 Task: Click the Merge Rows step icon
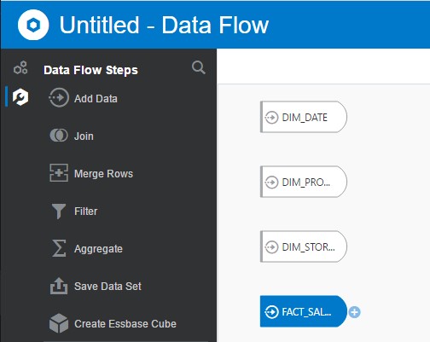(x=59, y=173)
